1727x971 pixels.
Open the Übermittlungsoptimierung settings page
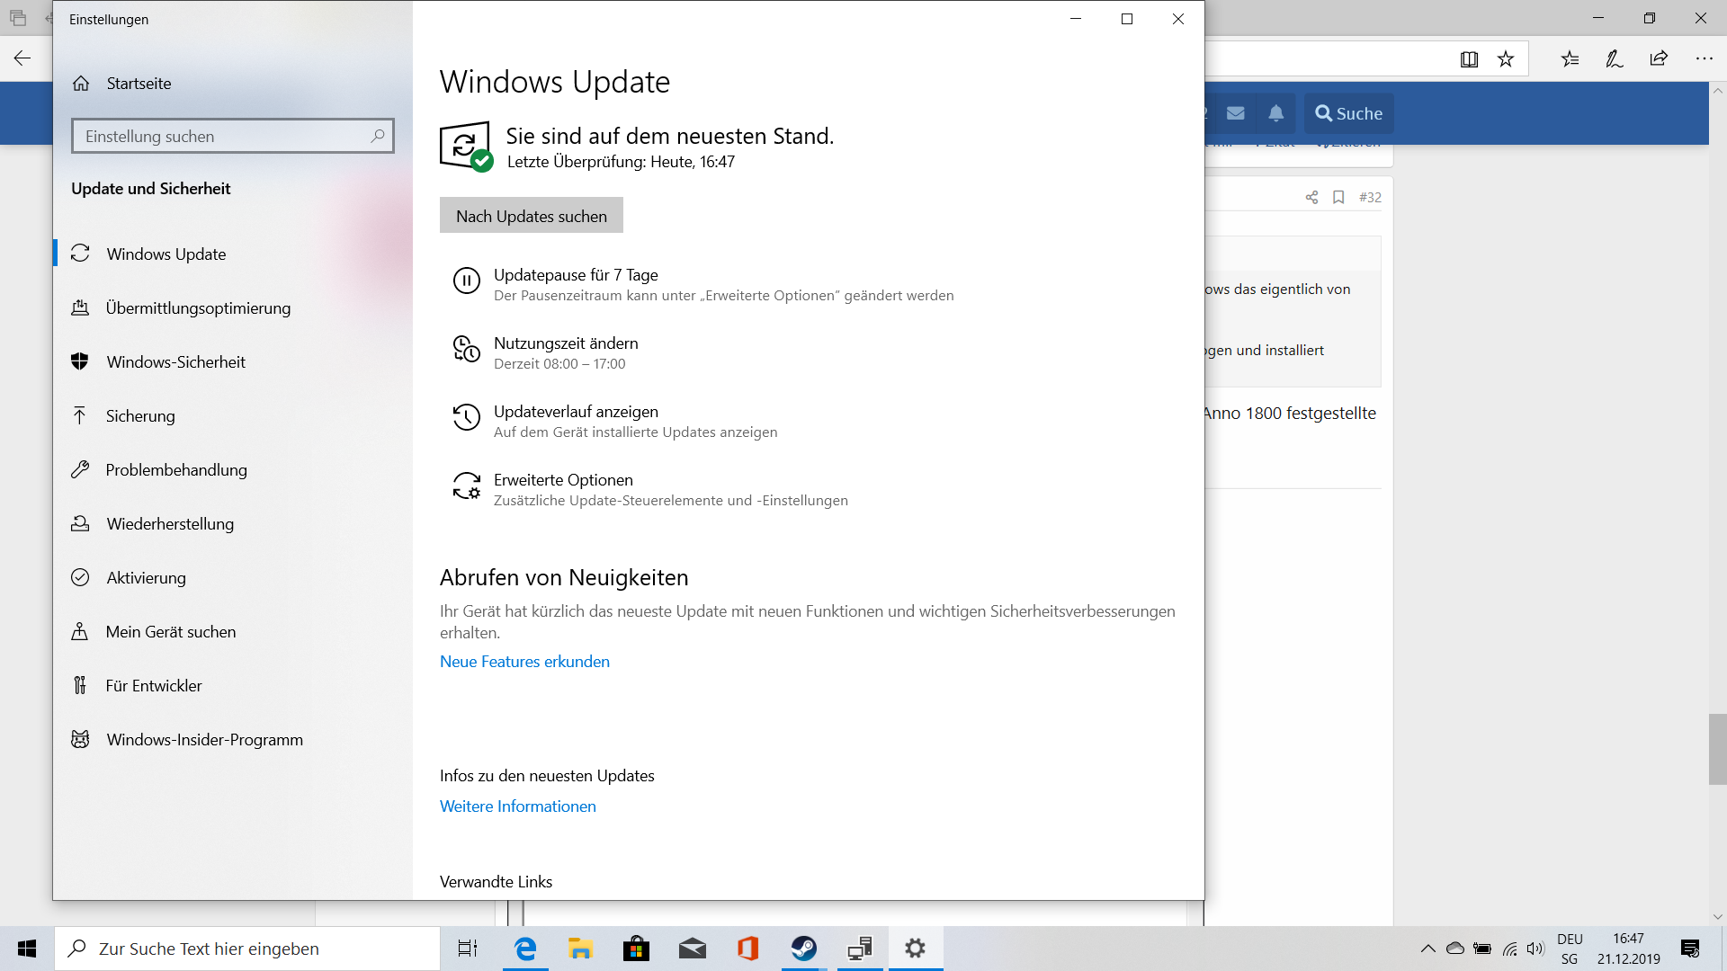pos(198,308)
